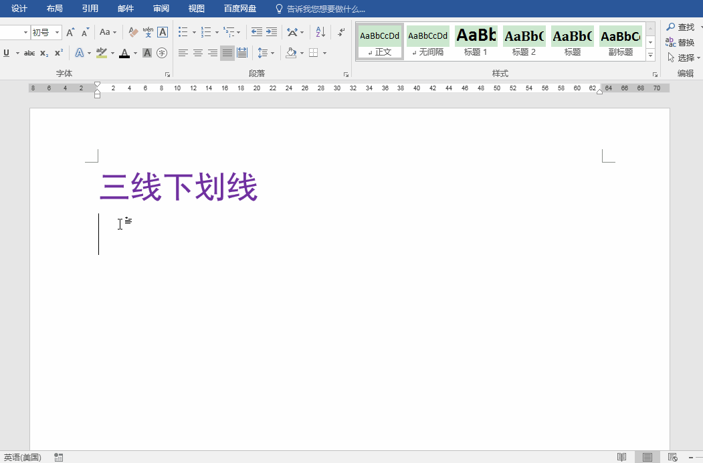Click the enclosed character (字) icon
Viewport: 703px width, 463px height.
pyautogui.click(x=161, y=53)
